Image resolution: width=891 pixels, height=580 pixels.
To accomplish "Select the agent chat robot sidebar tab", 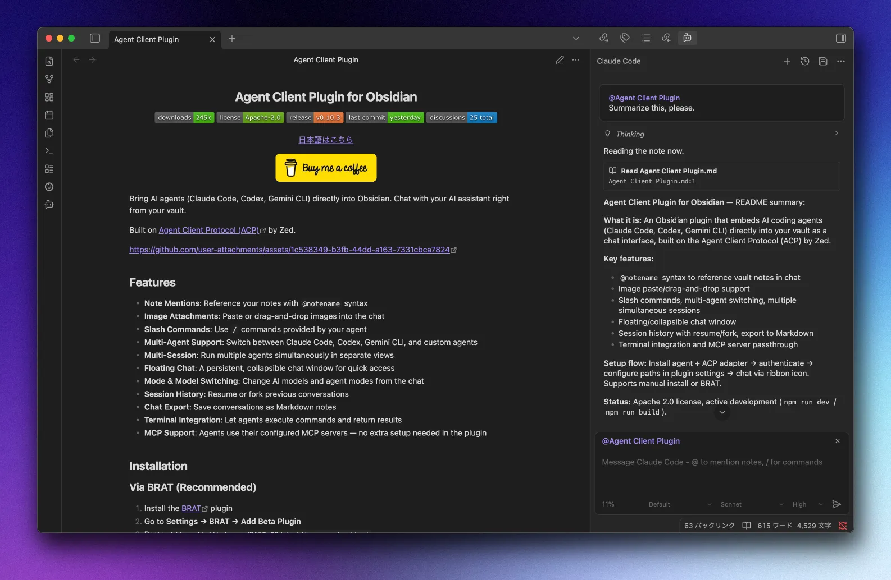I will (x=687, y=38).
